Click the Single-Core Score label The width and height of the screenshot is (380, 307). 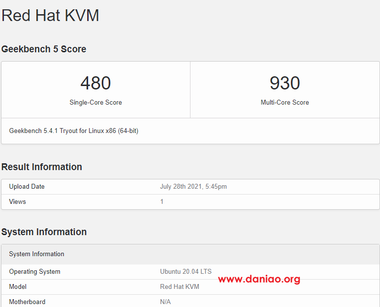[95, 102]
